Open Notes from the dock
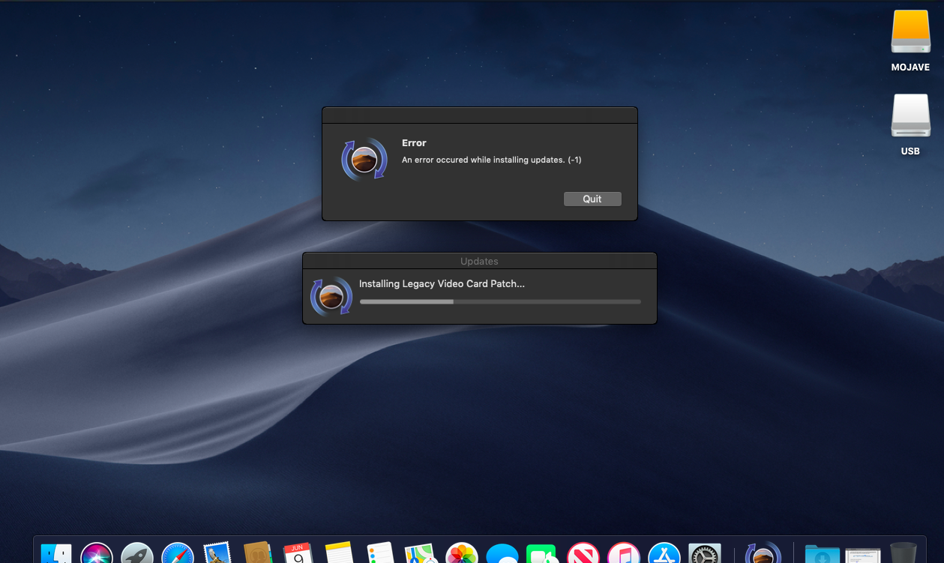 pos(339,553)
